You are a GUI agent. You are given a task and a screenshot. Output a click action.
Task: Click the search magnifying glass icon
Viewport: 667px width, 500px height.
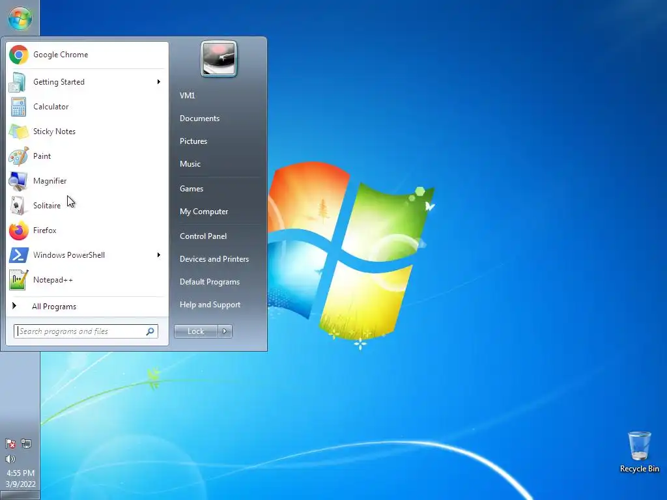click(x=150, y=331)
